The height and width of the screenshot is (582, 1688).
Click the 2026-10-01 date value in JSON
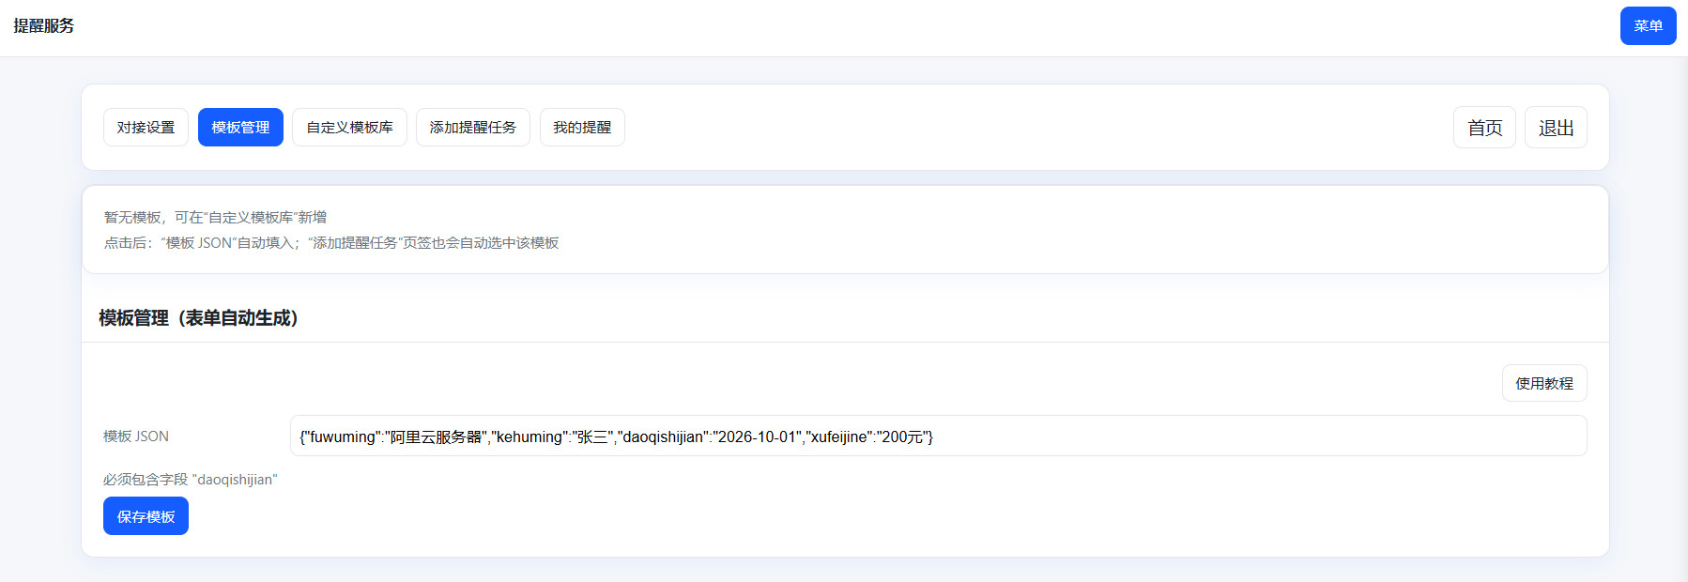pos(756,437)
